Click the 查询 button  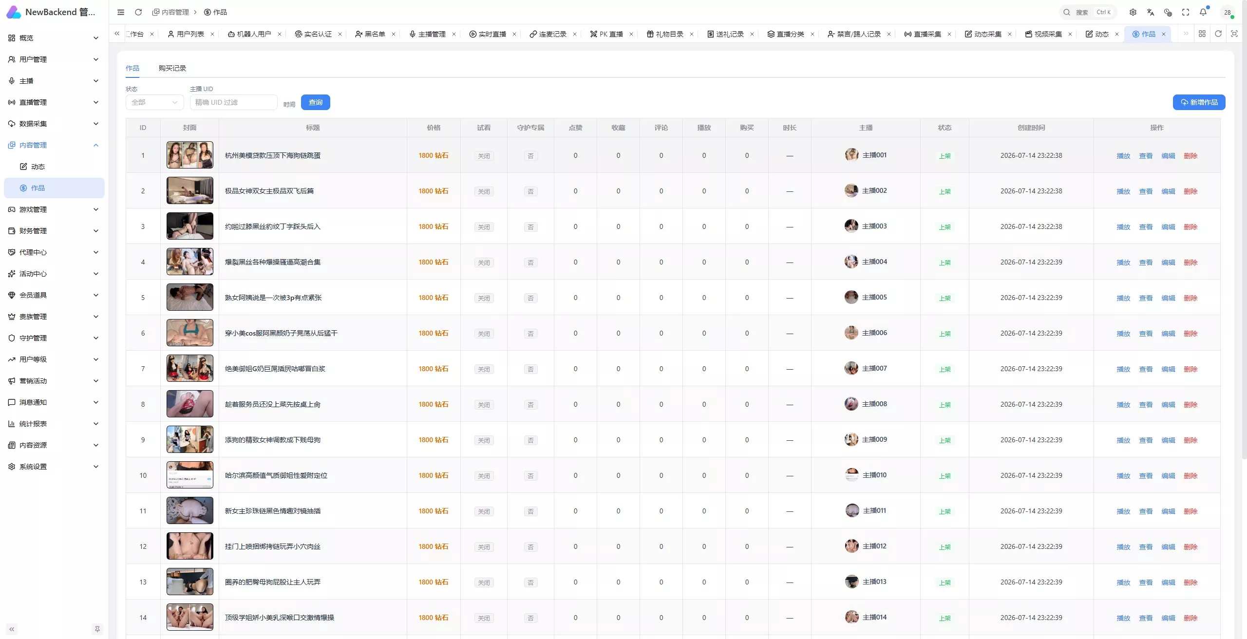316,102
